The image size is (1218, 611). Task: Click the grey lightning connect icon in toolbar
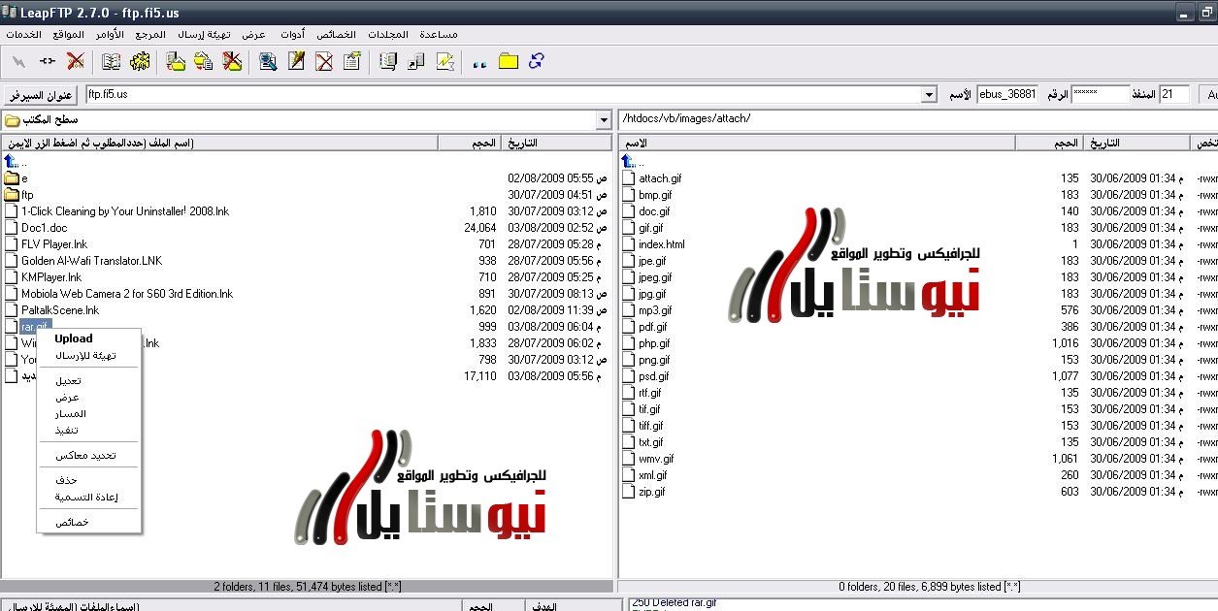[x=18, y=61]
